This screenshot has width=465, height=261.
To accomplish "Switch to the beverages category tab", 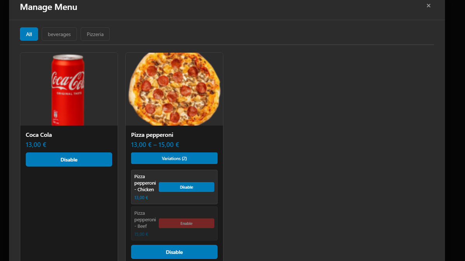I will (59, 34).
